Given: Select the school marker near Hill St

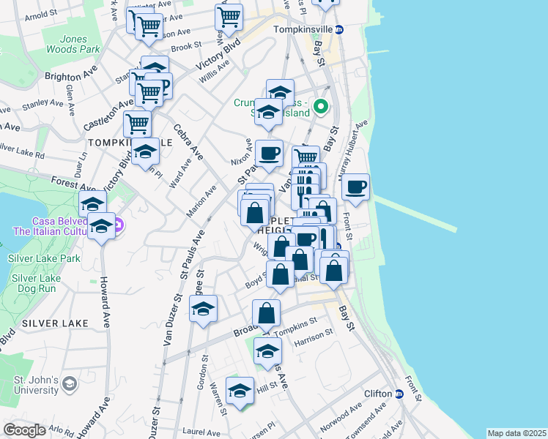Looking at the screenshot, I should [240, 391].
